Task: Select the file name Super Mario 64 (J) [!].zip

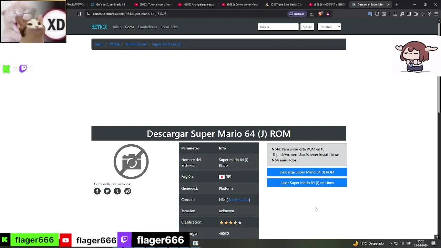Action: 234,163
